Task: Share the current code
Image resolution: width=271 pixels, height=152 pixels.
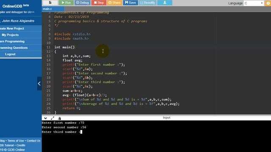Action: 114,3
